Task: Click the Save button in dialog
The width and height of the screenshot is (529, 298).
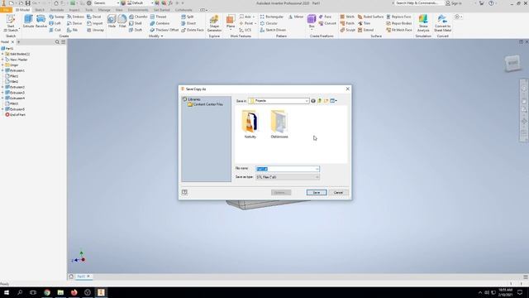Action: click(x=317, y=193)
